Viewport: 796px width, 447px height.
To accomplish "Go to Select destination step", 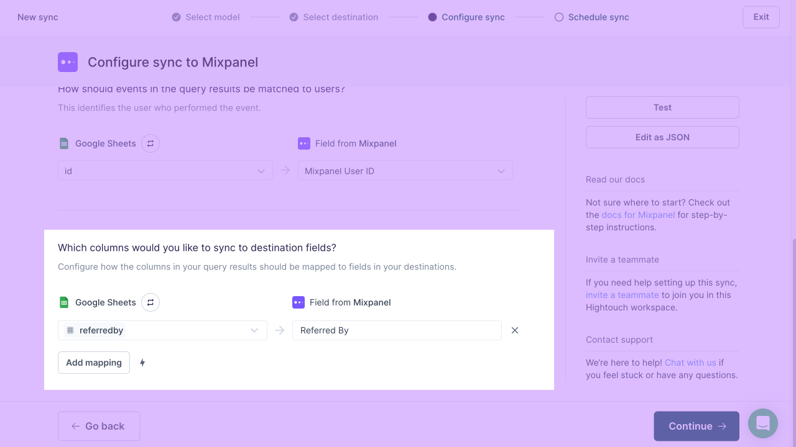I will pyautogui.click(x=334, y=17).
